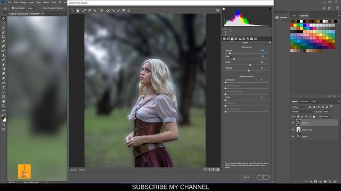The image size is (341, 191).
Task: Select the Type tool in Photoshop toolbox
Action: [3, 87]
